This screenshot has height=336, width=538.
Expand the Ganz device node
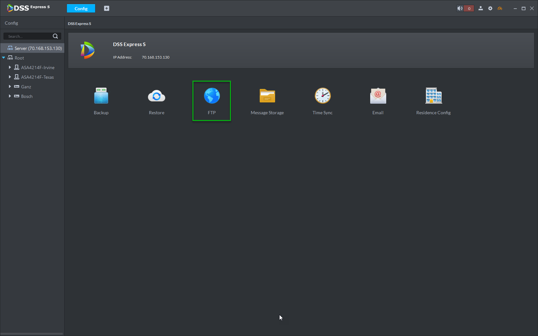click(x=10, y=87)
